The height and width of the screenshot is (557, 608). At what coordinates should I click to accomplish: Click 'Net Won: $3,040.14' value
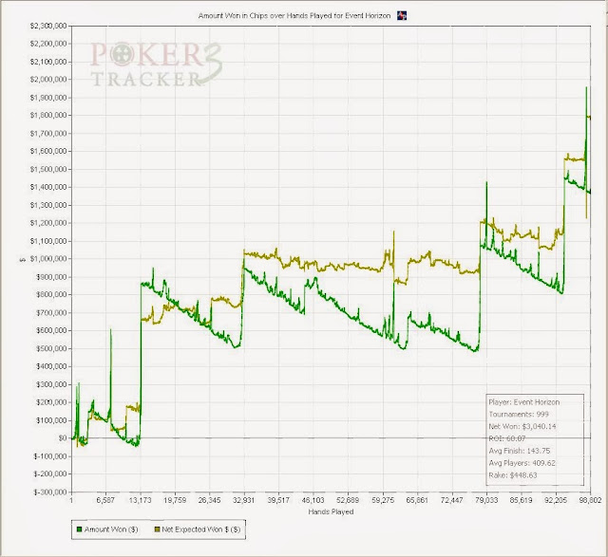522,426
